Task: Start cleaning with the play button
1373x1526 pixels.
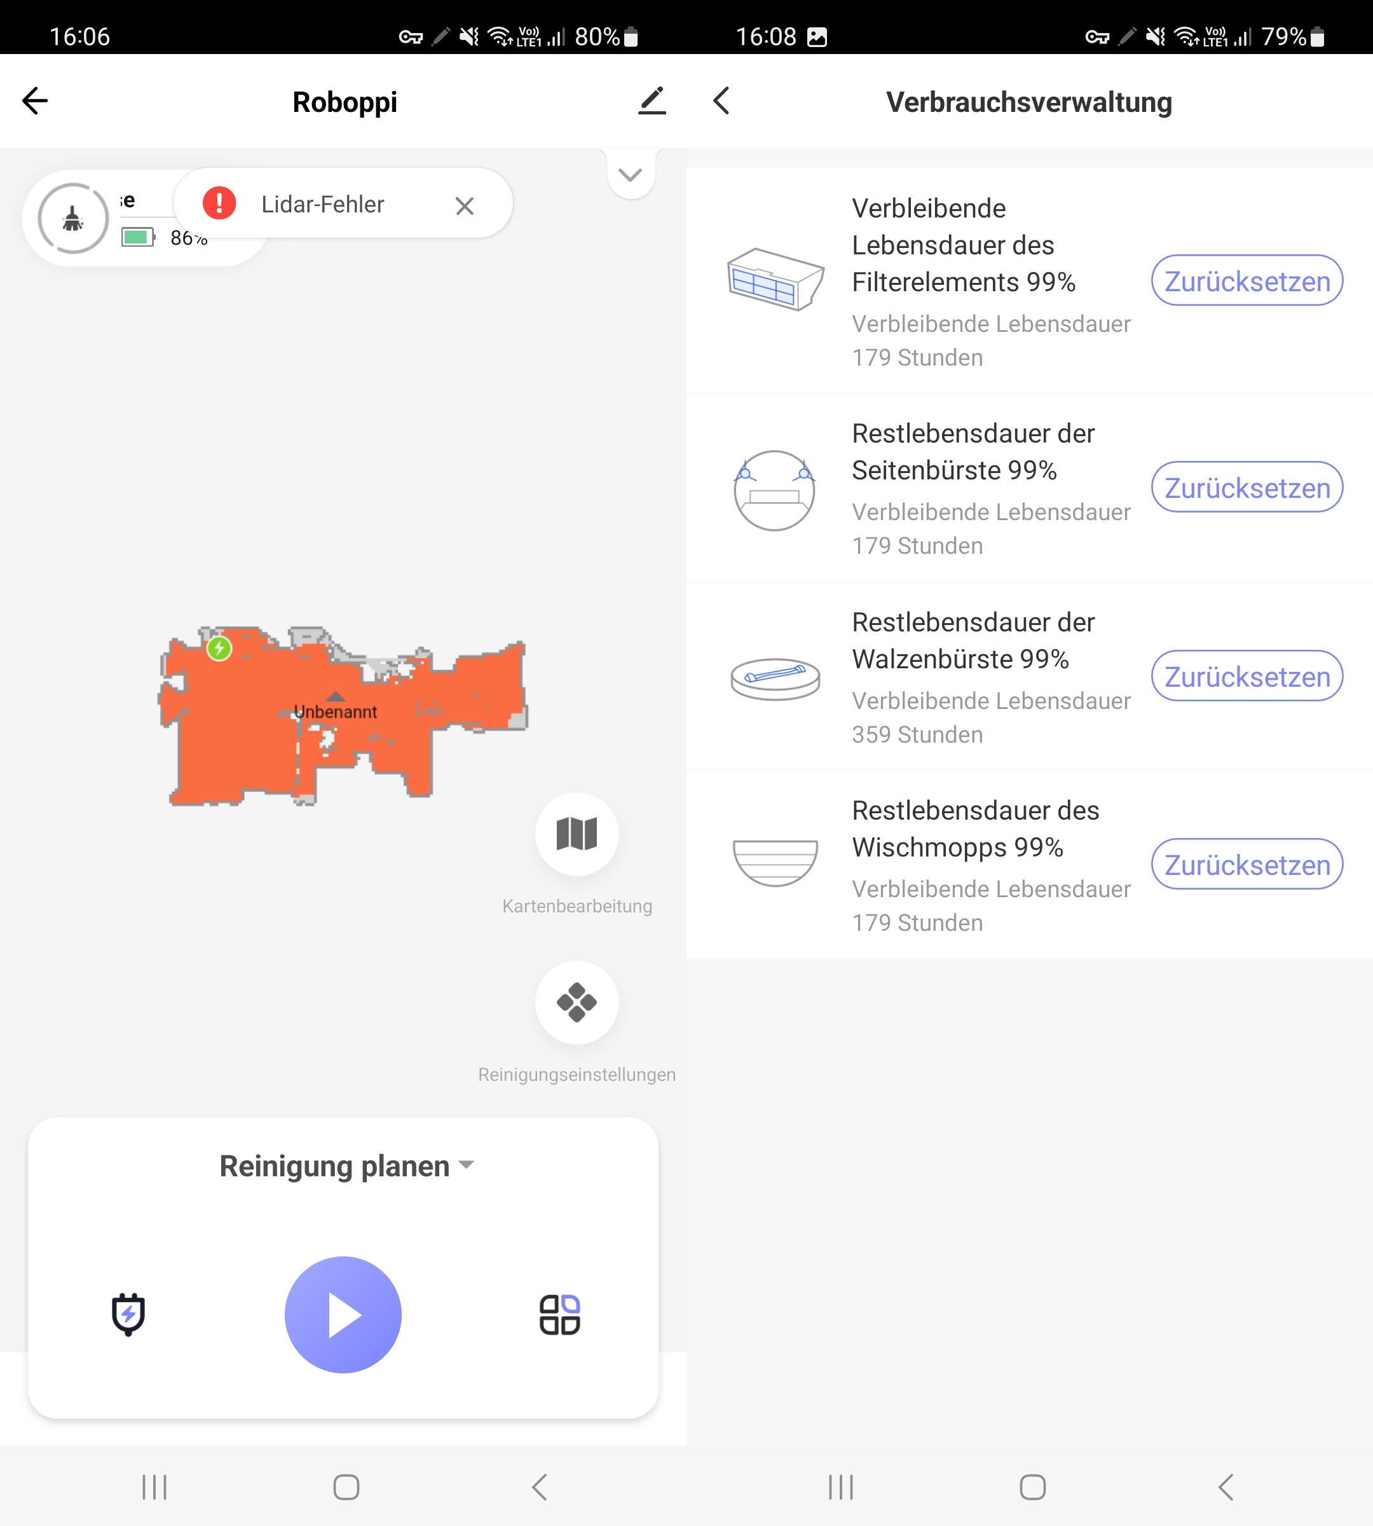Action: coord(343,1314)
